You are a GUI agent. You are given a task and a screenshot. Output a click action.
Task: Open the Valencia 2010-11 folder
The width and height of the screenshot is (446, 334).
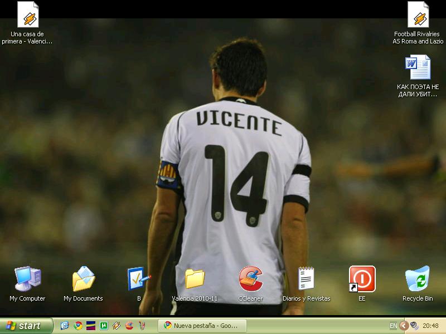coord(195,279)
